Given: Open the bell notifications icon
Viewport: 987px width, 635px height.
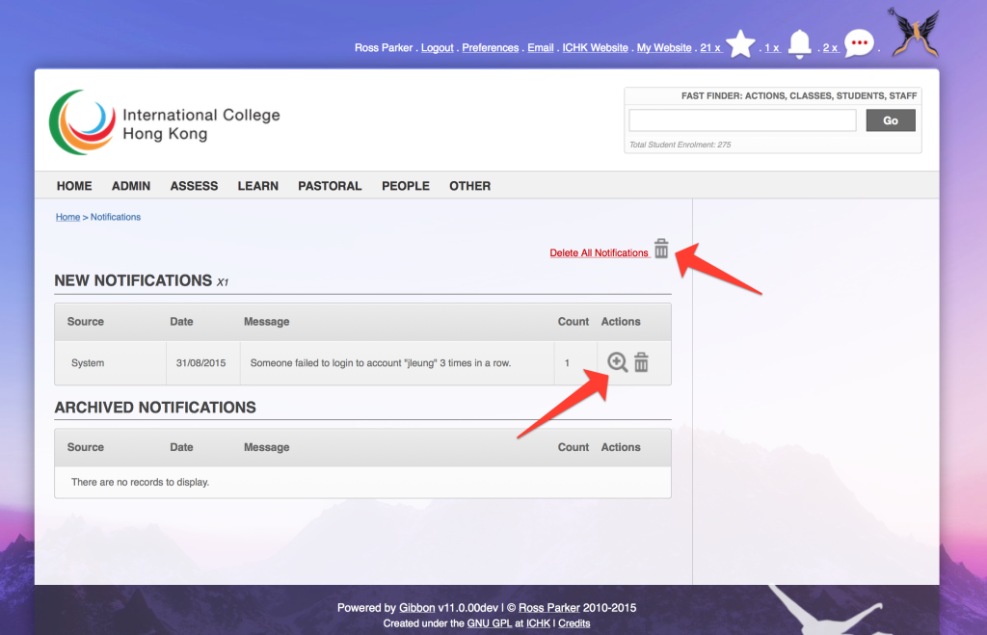Looking at the screenshot, I should point(799,44).
